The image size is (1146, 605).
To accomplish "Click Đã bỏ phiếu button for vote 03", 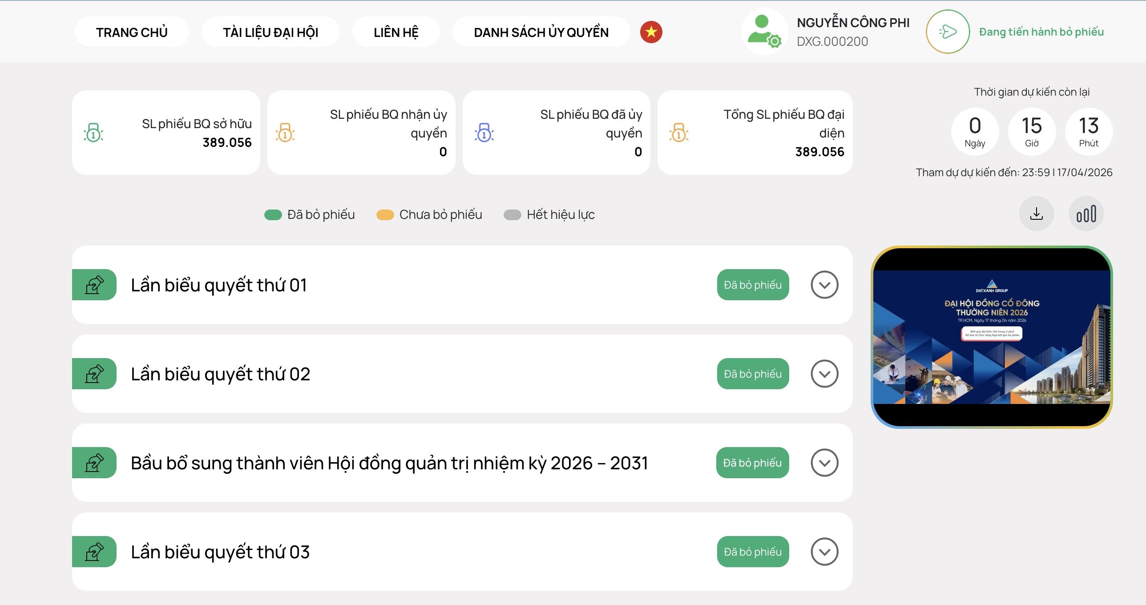I will point(753,552).
